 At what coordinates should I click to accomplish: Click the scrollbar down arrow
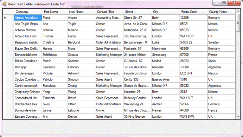[238, 117]
